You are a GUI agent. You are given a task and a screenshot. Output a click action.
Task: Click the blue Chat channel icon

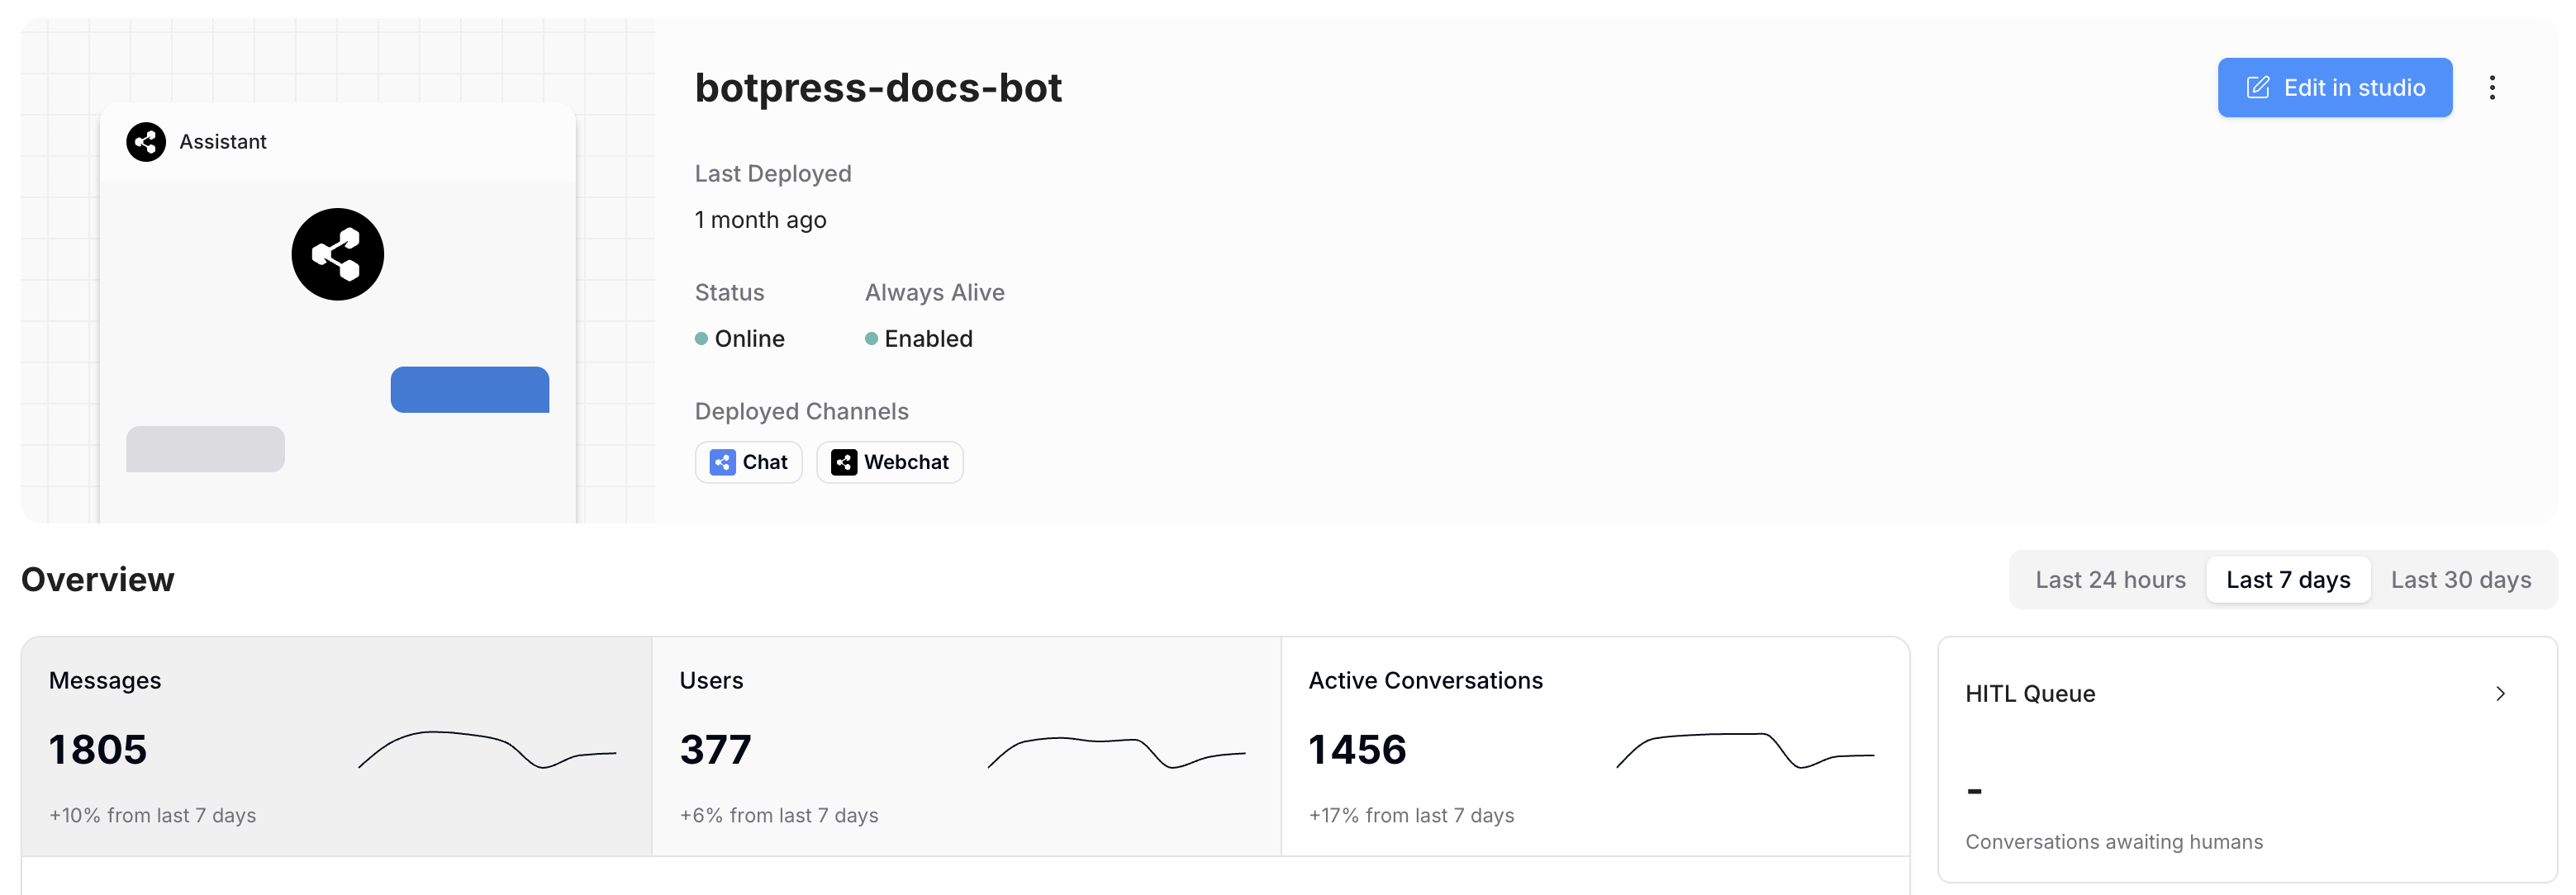pyautogui.click(x=722, y=462)
